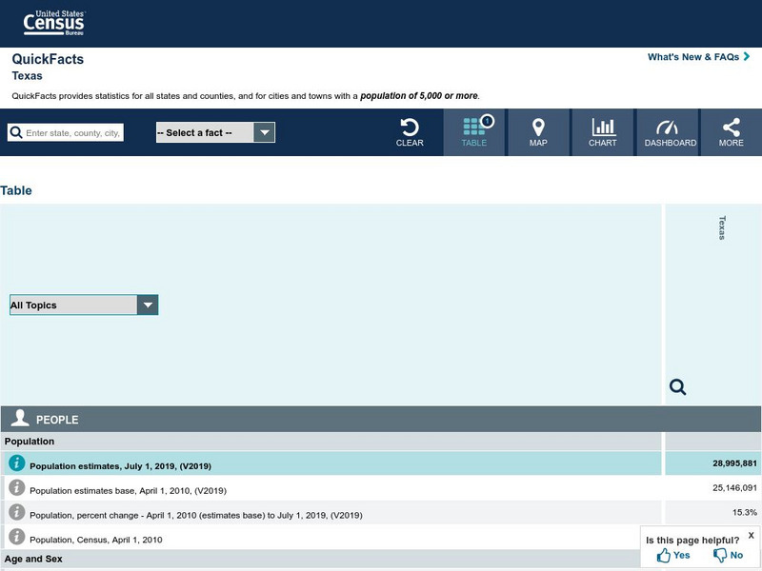Viewport: 762px width, 571px height.
Task: Click the QuickFacts heading
Action: pyautogui.click(x=48, y=59)
